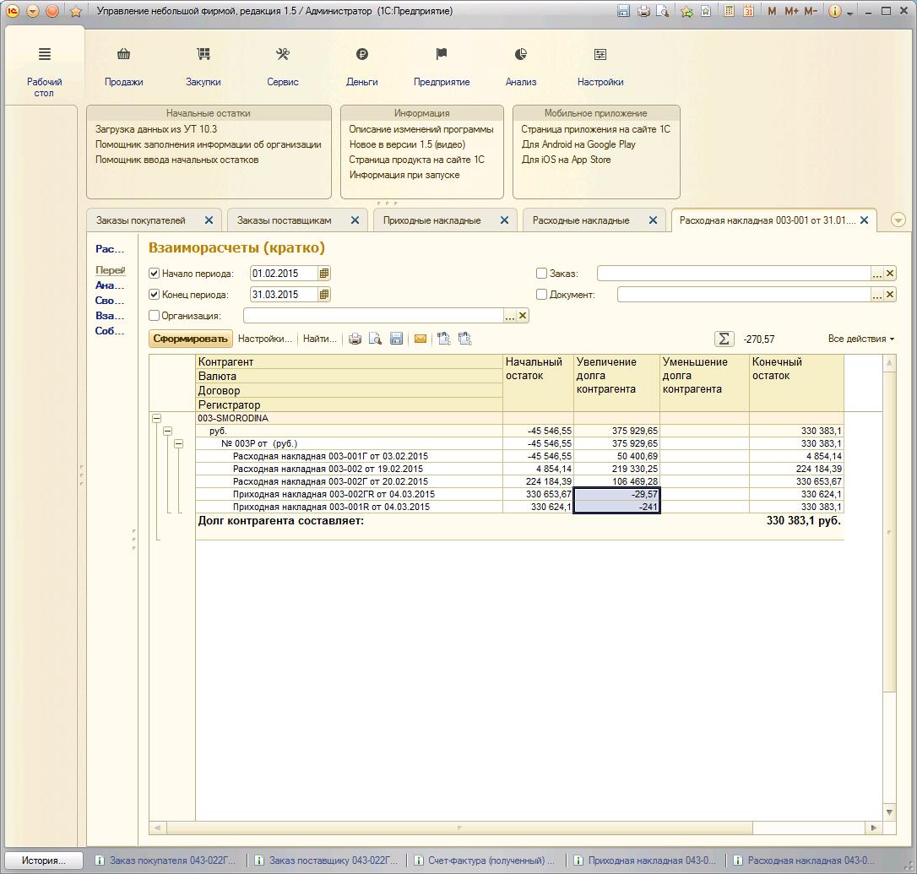Click the Сервис tools icon
The image size is (917, 874).
click(x=283, y=55)
